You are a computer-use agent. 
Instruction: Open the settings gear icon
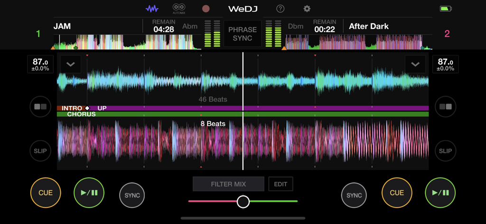tap(307, 9)
